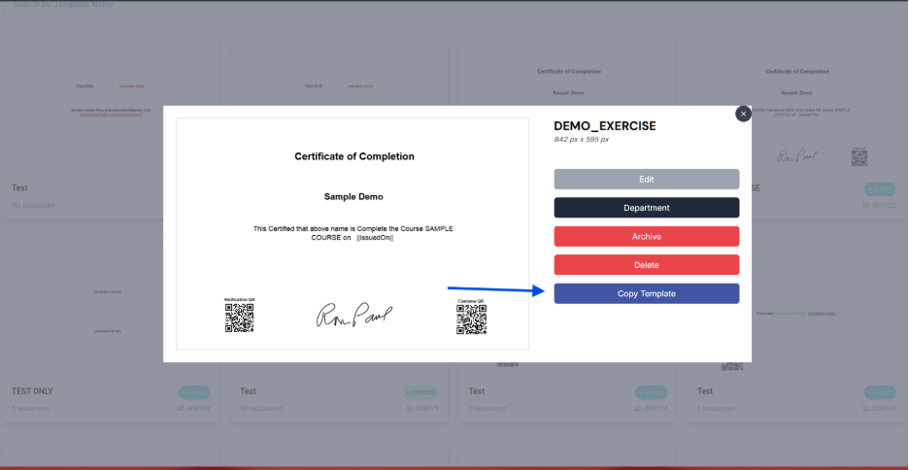This screenshot has width=909, height=470.
Task: Click the Sample Demo name in the preview
Action: 353,197
